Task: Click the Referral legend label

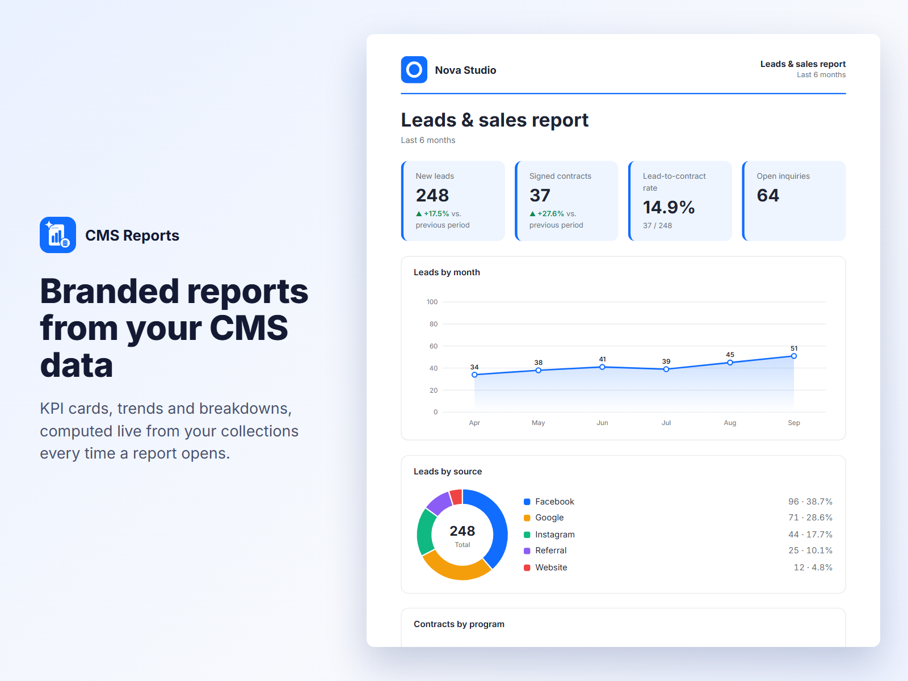Action: [x=551, y=550]
